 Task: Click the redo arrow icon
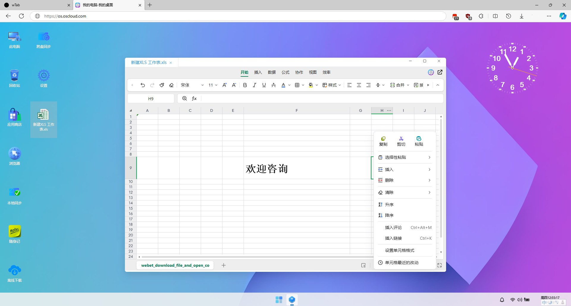tap(152, 85)
